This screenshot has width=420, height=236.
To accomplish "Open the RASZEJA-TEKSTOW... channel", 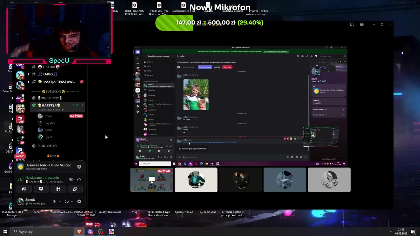I will coord(54,82).
